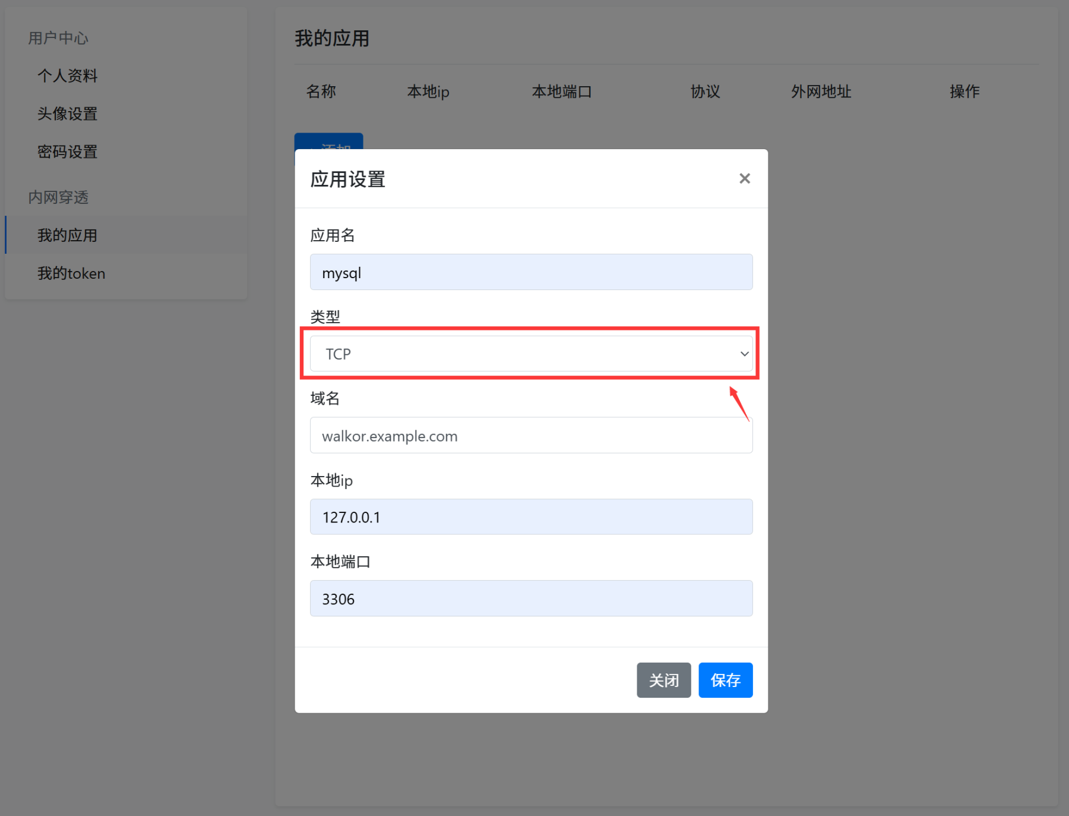
Task: Go to 密码设置 page
Action: (x=67, y=152)
